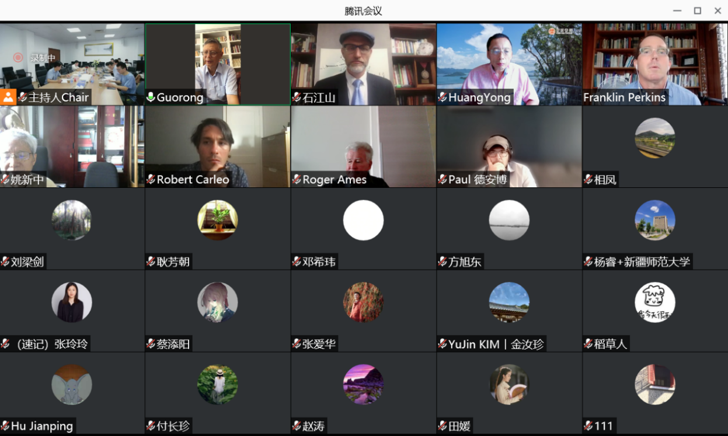Select the purple landscape avatar of 赵涛
The width and height of the screenshot is (728, 436).
pos(363,385)
